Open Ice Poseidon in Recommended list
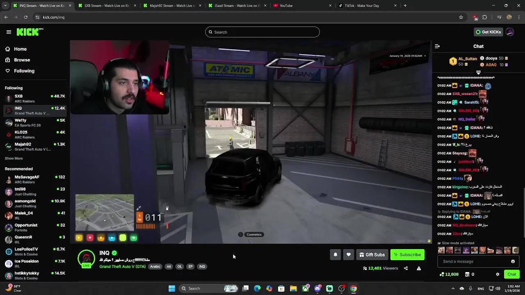 pyautogui.click(x=35, y=263)
